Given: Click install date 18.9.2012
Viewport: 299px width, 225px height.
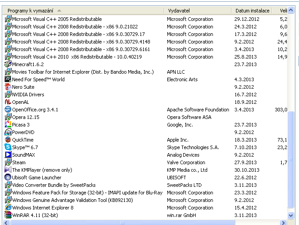Looking at the screenshot, I should tap(245, 102).
